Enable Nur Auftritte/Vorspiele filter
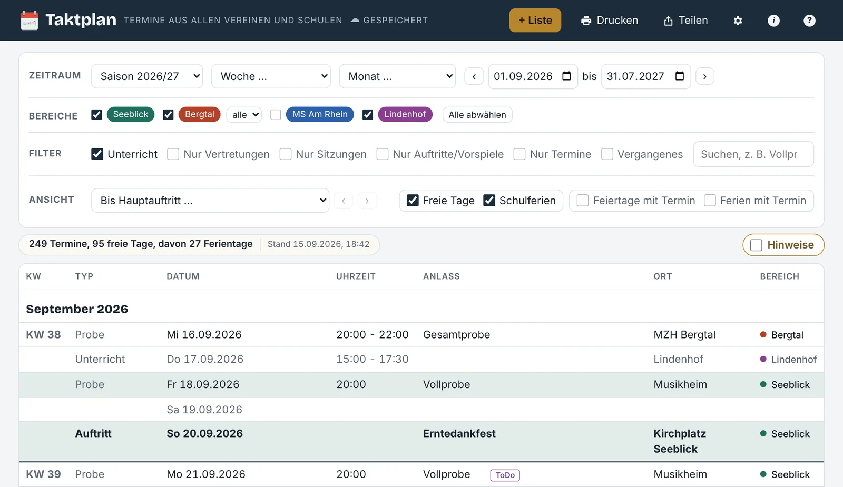The width and height of the screenshot is (843, 487). [383, 154]
